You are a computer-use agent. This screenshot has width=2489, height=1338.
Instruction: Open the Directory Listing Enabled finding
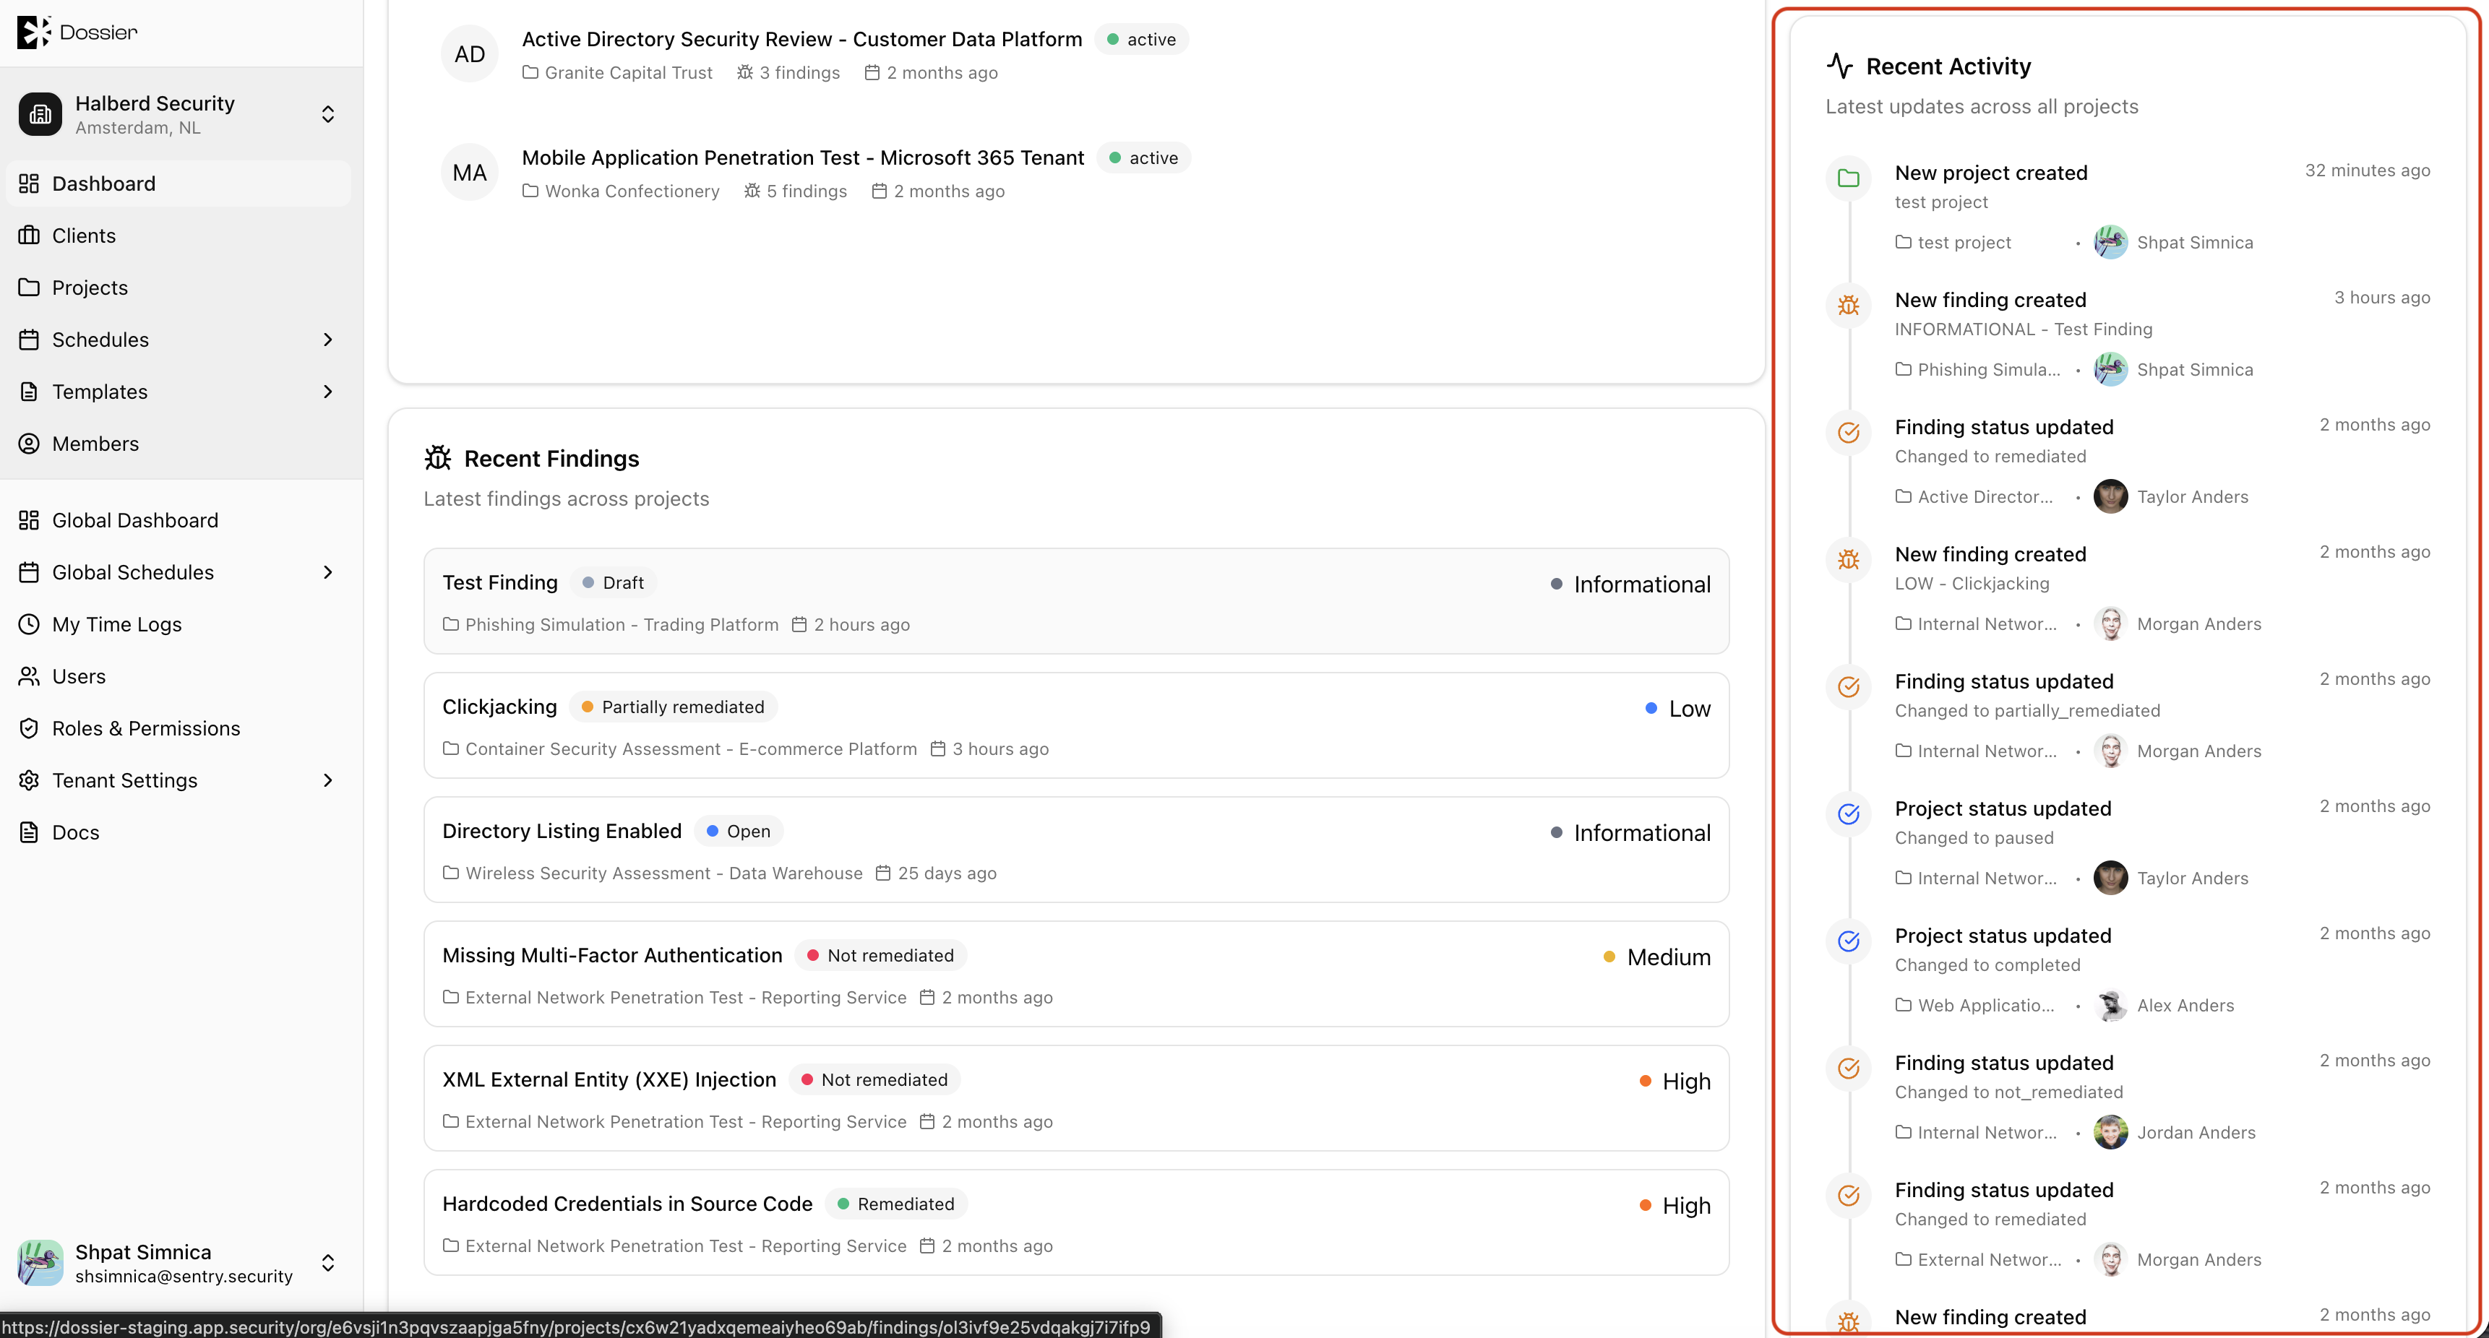[1075, 850]
